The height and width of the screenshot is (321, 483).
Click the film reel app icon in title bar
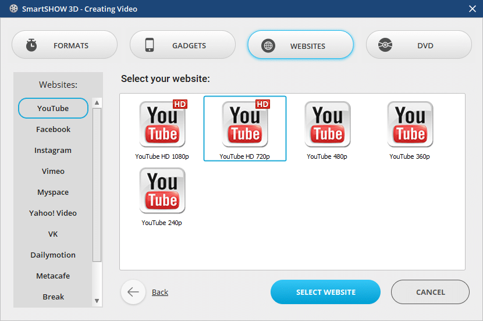pos(13,9)
